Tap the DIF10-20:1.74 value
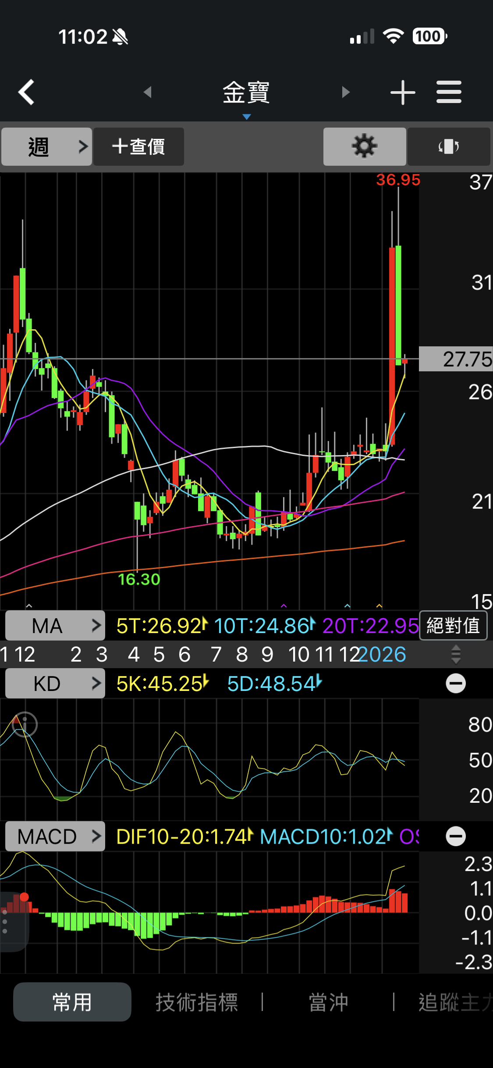The height and width of the screenshot is (1068, 493). point(184,837)
